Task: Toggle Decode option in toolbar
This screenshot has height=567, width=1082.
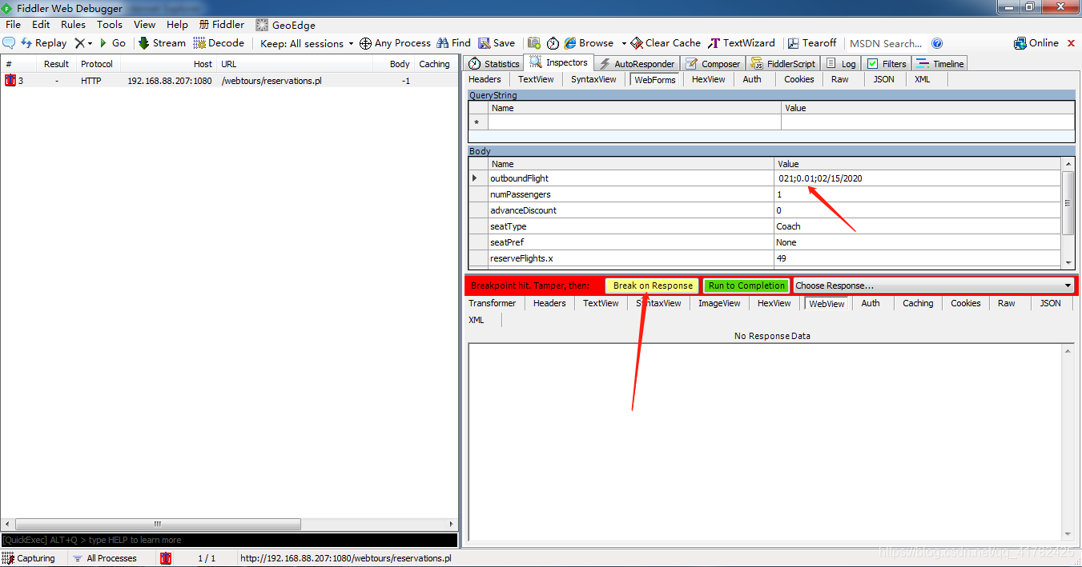Action: (x=219, y=43)
